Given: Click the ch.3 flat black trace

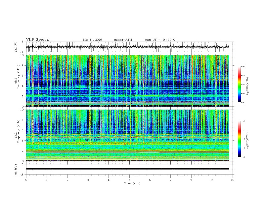Looking at the screenshot, I should [128, 169].
